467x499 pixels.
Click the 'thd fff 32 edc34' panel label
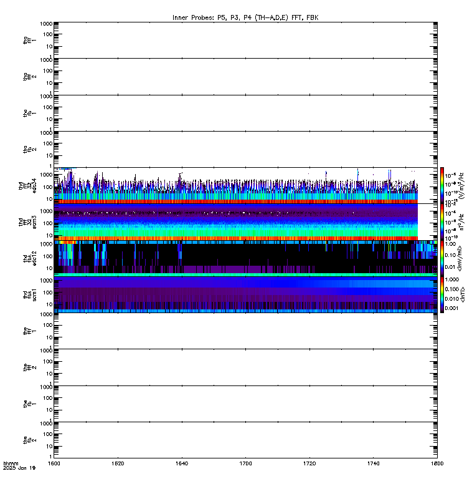tap(27, 186)
